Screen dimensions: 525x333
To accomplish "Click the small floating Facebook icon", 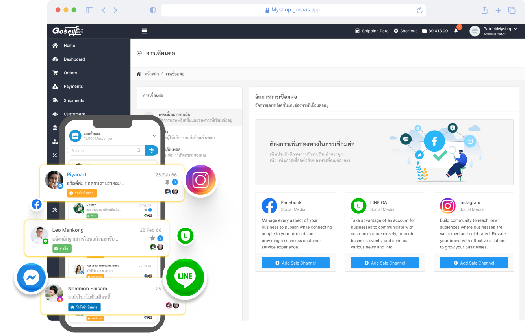I will pyautogui.click(x=36, y=205).
